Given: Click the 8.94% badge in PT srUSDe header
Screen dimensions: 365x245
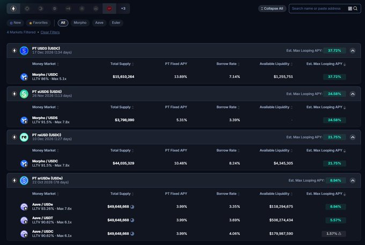Looking at the screenshot, I should point(335,180).
